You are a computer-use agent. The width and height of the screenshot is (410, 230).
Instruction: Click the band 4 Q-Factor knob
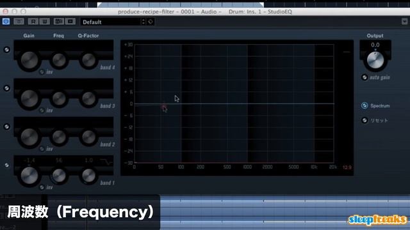tap(88, 60)
